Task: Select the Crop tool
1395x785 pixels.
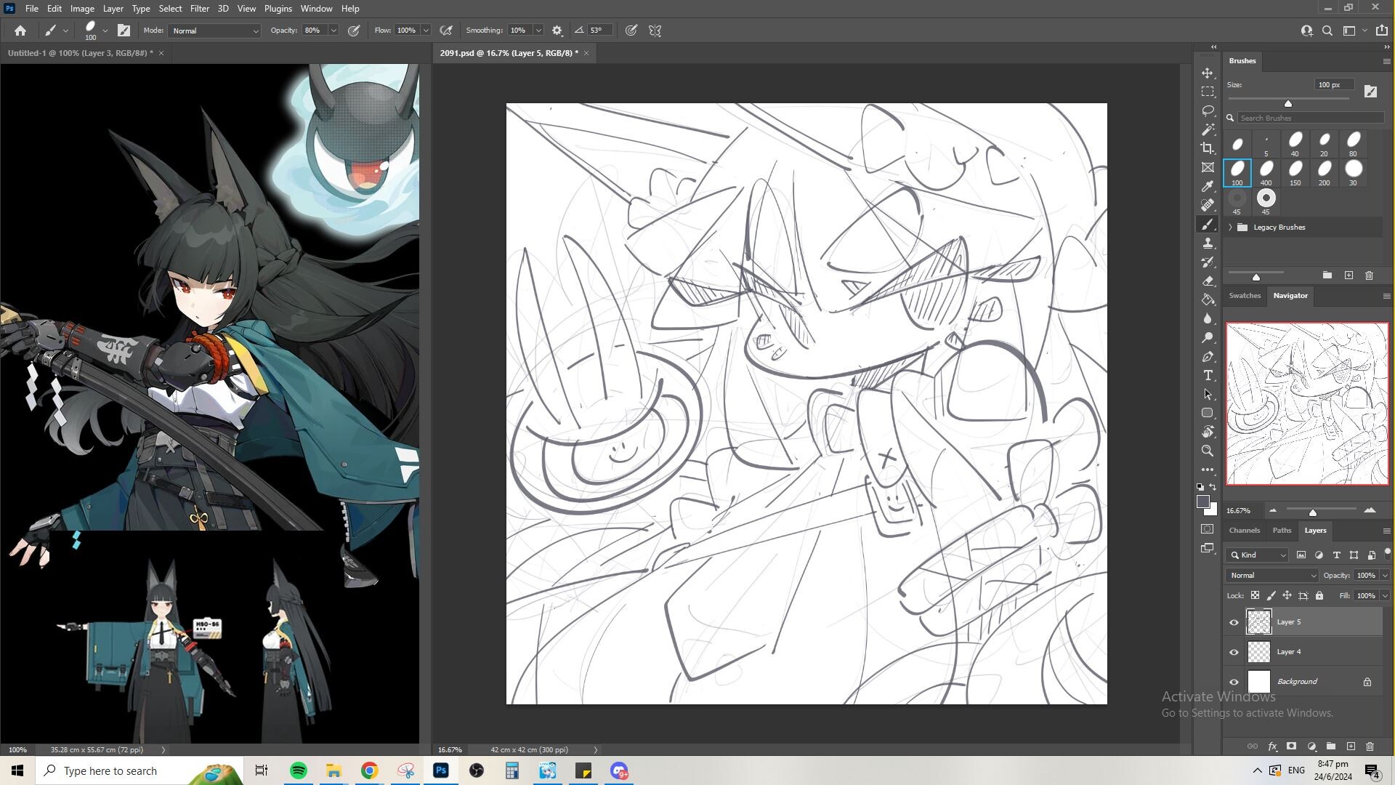Action: coord(1208,148)
